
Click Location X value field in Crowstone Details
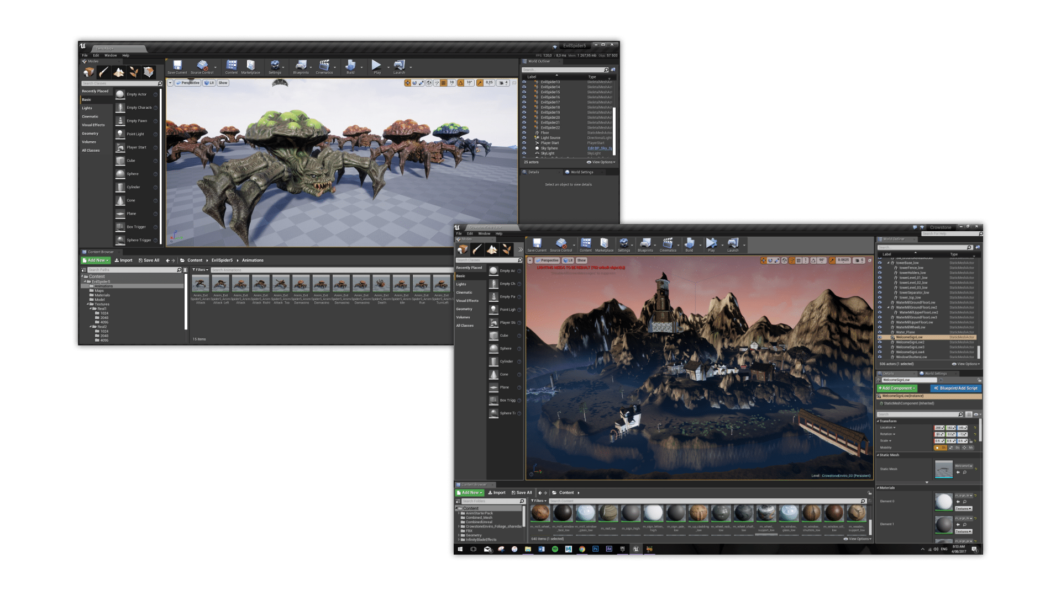[939, 428]
